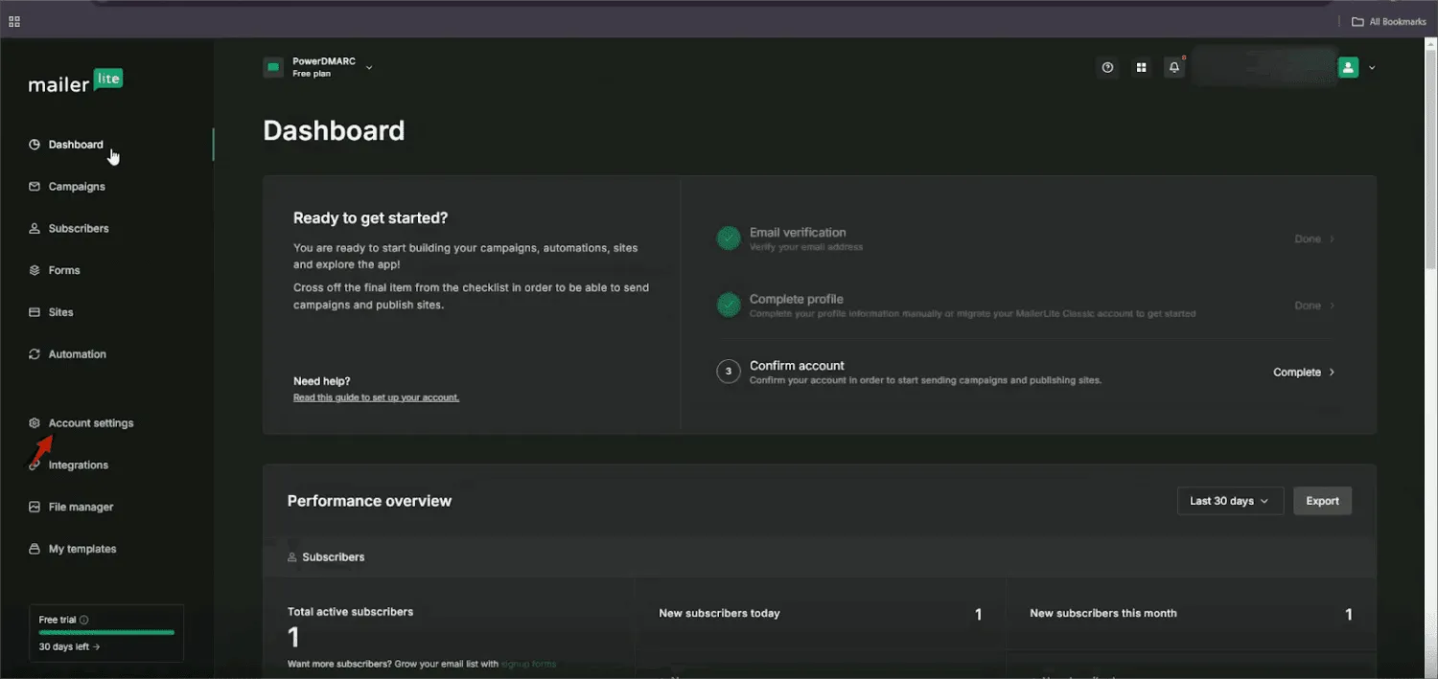Open Sites from the sidebar
This screenshot has width=1438, height=679.
61,312
